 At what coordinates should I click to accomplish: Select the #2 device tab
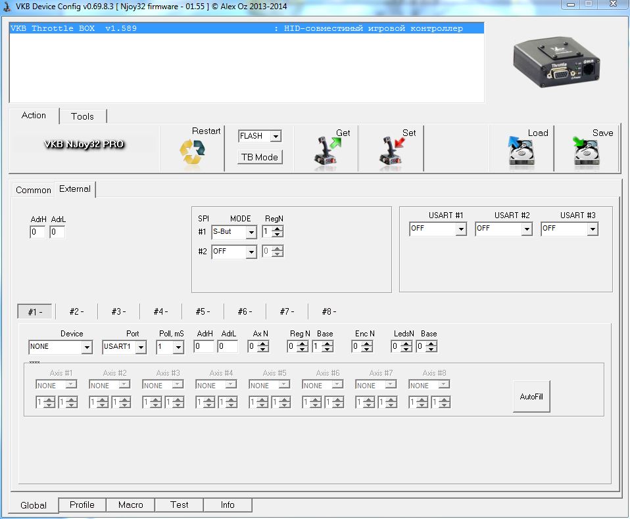76,311
